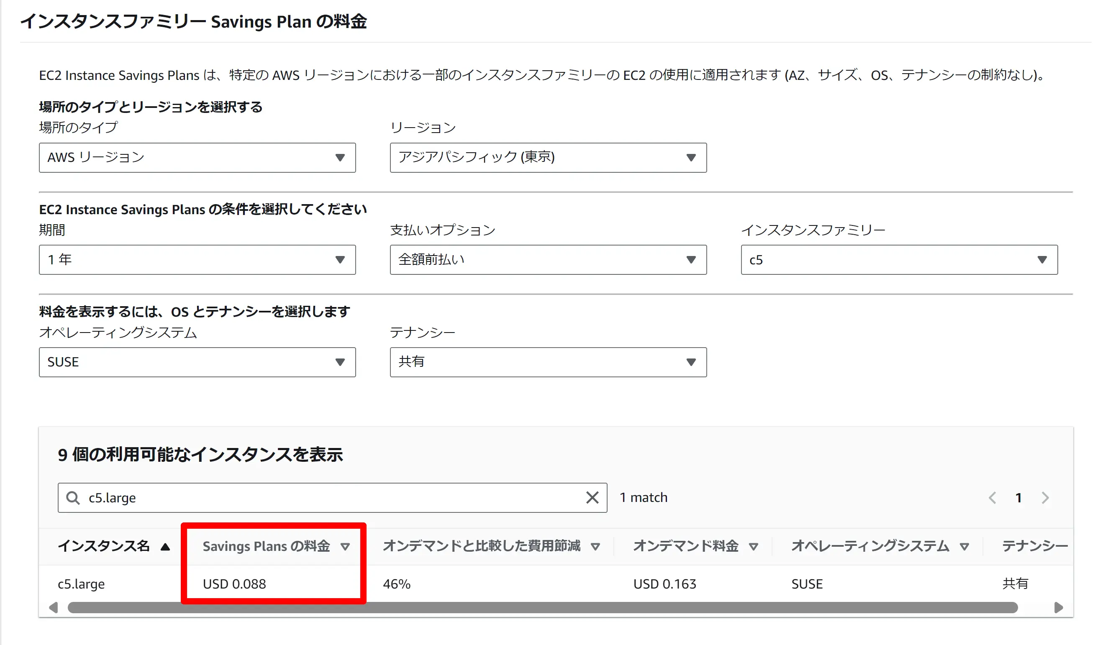The width and height of the screenshot is (1108, 645).
Task: Click the 共有 cell in the table row
Action: [x=1015, y=584]
